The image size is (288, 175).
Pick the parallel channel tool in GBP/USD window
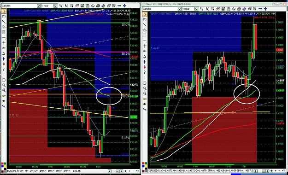[x=145, y=30]
